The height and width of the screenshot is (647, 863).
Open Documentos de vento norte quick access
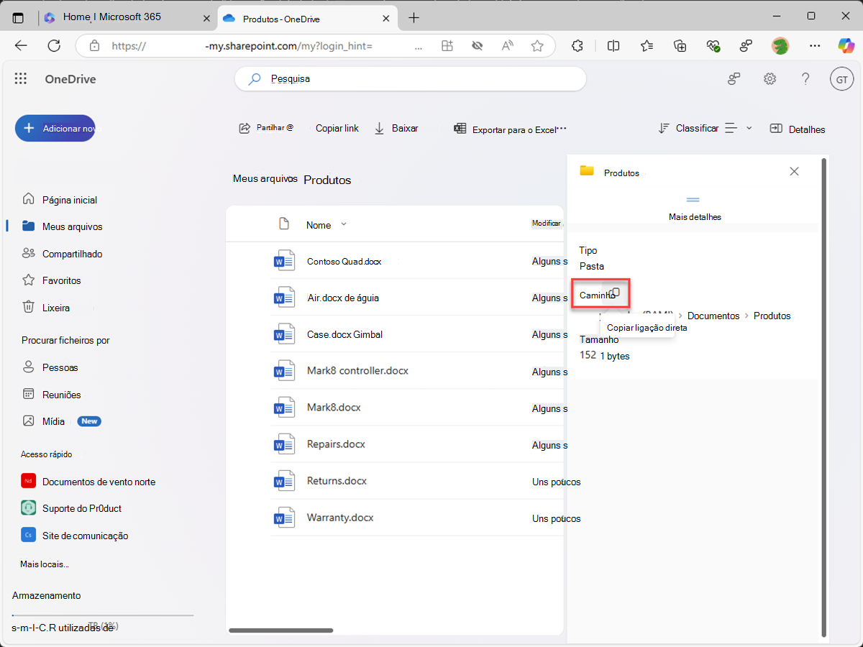[88, 482]
